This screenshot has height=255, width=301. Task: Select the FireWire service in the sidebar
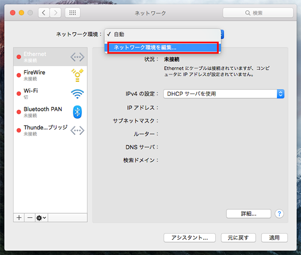[50, 75]
